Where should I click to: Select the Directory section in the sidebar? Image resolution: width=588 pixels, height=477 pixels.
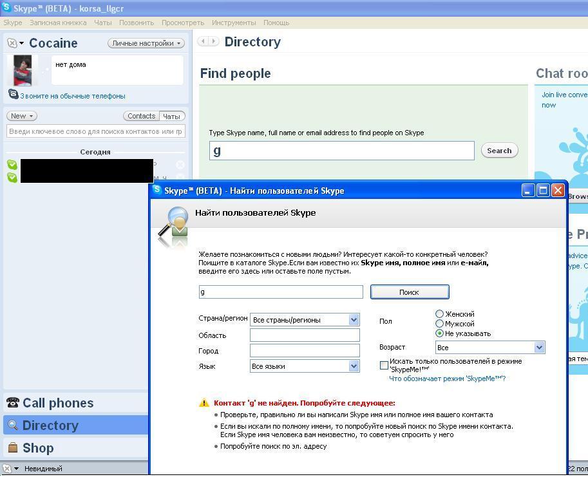[x=76, y=425]
